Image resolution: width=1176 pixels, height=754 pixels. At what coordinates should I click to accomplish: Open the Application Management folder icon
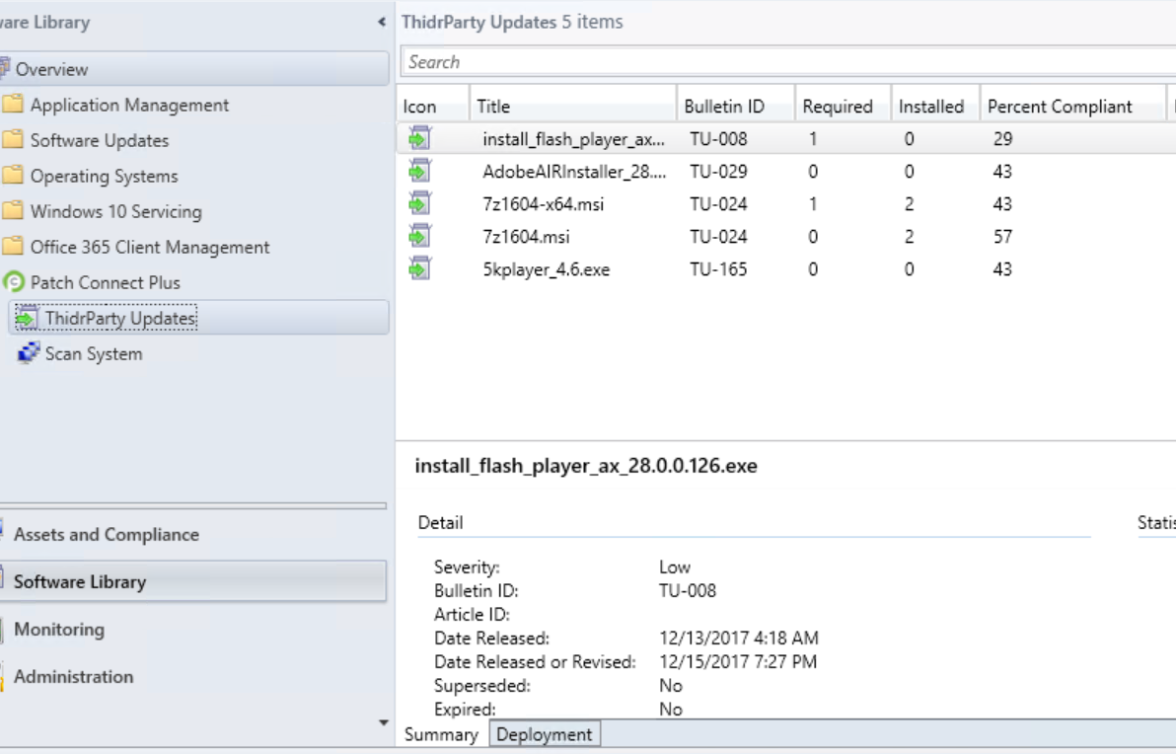pyautogui.click(x=13, y=105)
